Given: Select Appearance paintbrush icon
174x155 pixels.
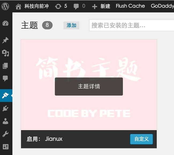Looking at the screenshot, I should [5, 96].
